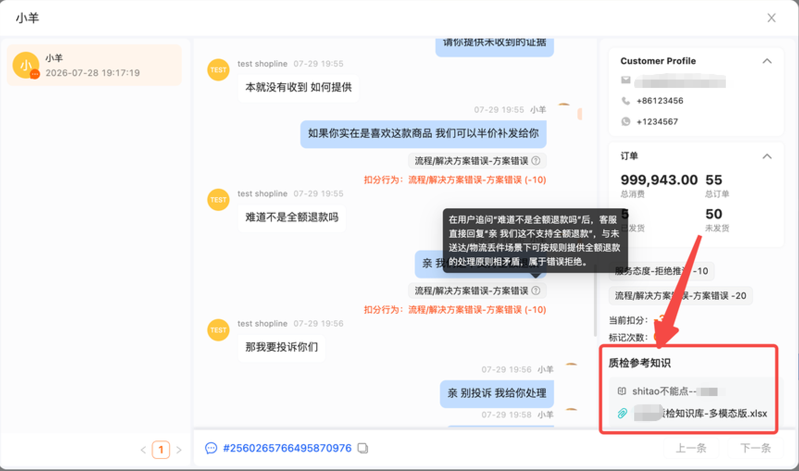Click the TEST avatar beside 难道不是全额退款吗
This screenshot has height=471, width=799.
click(x=218, y=200)
